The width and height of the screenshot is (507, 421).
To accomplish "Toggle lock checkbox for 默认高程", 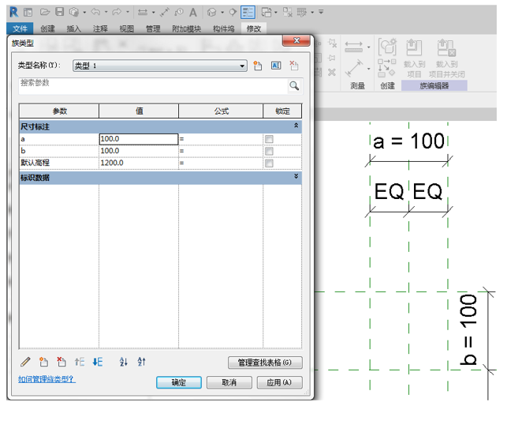I will 269,164.
